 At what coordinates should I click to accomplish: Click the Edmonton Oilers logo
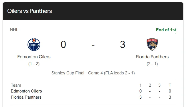point(34,45)
